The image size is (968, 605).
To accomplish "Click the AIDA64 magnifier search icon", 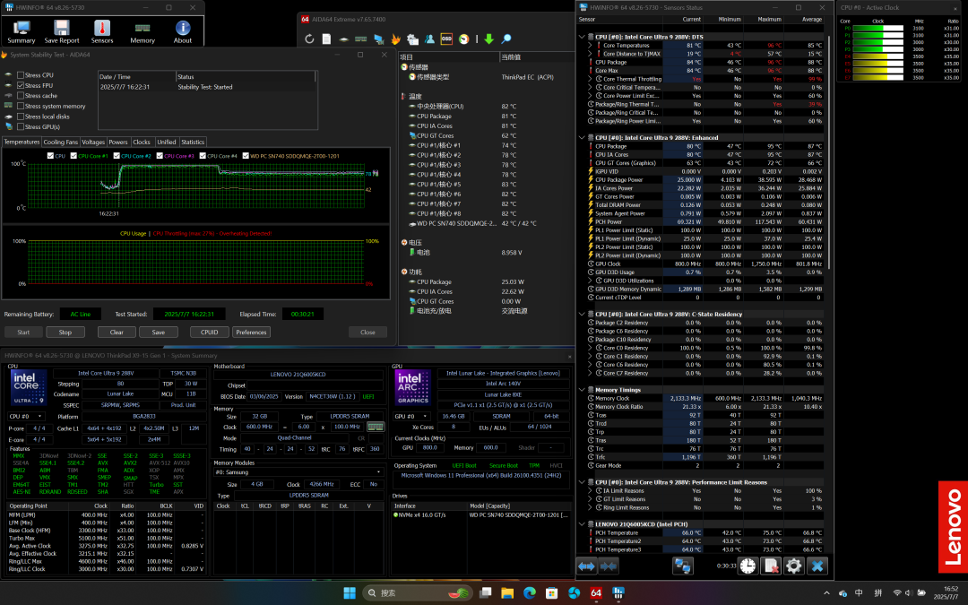I will (x=506, y=39).
